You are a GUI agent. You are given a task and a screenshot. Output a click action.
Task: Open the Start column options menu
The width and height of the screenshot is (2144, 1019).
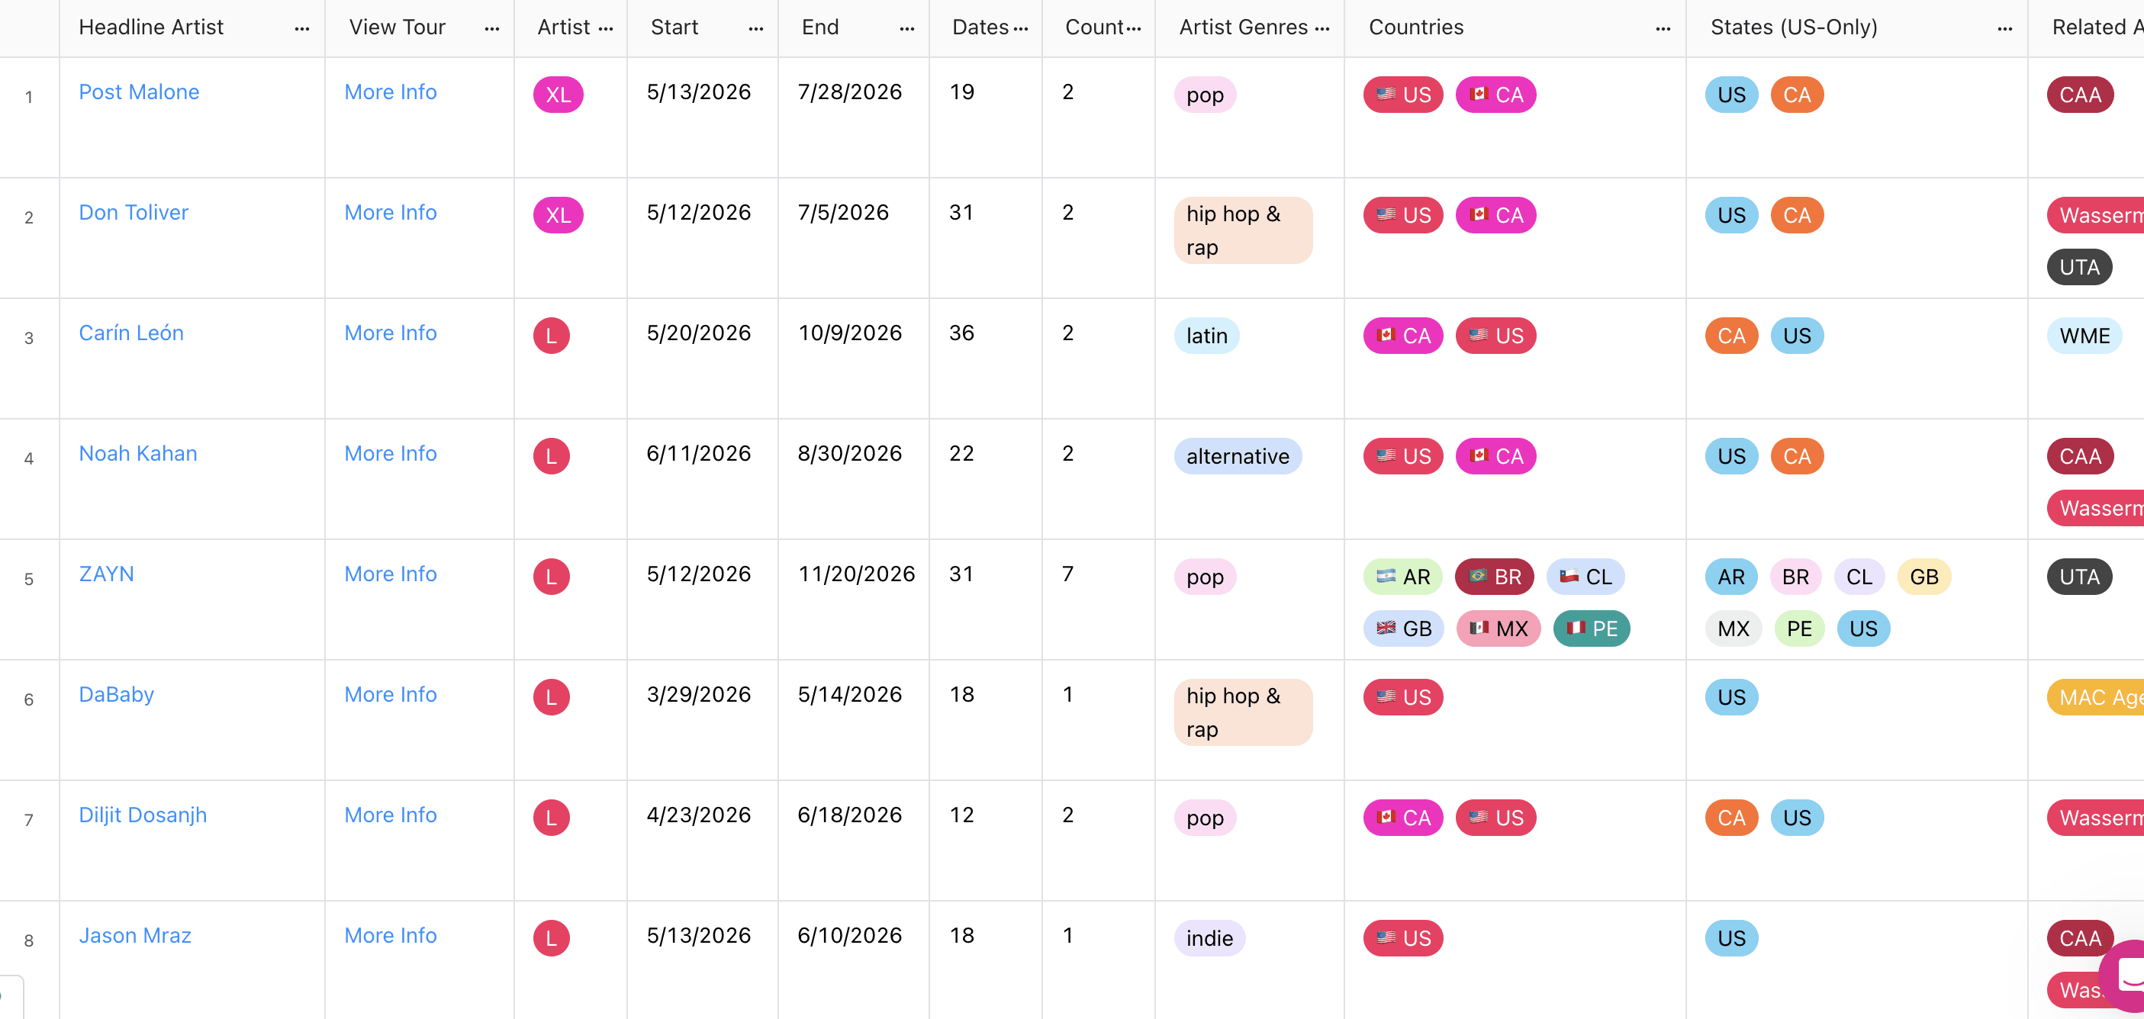755,28
